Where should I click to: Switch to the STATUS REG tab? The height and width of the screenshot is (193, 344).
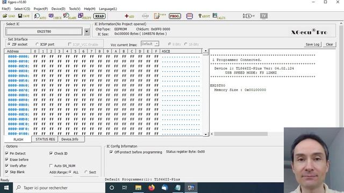(x=45, y=139)
